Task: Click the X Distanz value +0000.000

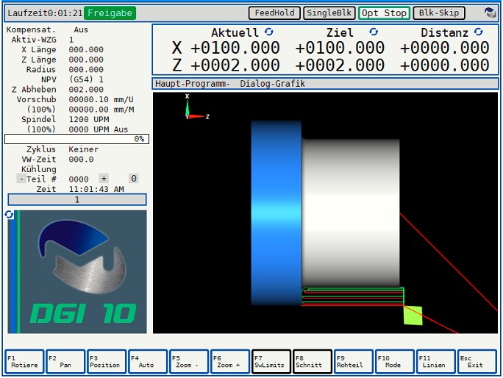Action: 445,48
